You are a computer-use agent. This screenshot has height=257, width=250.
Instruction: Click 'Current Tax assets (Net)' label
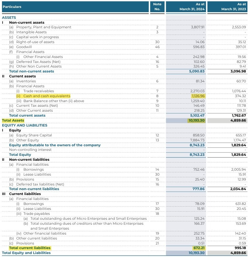(x=37, y=105)
